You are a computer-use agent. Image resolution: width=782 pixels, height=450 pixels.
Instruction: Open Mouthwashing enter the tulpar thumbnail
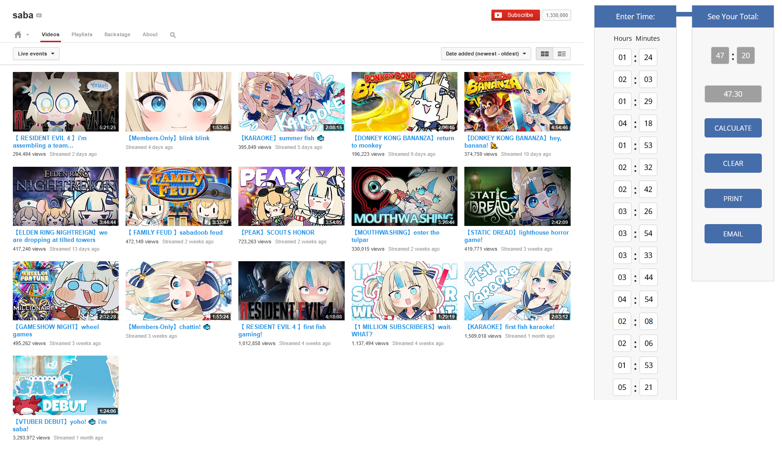click(x=404, y=196)
